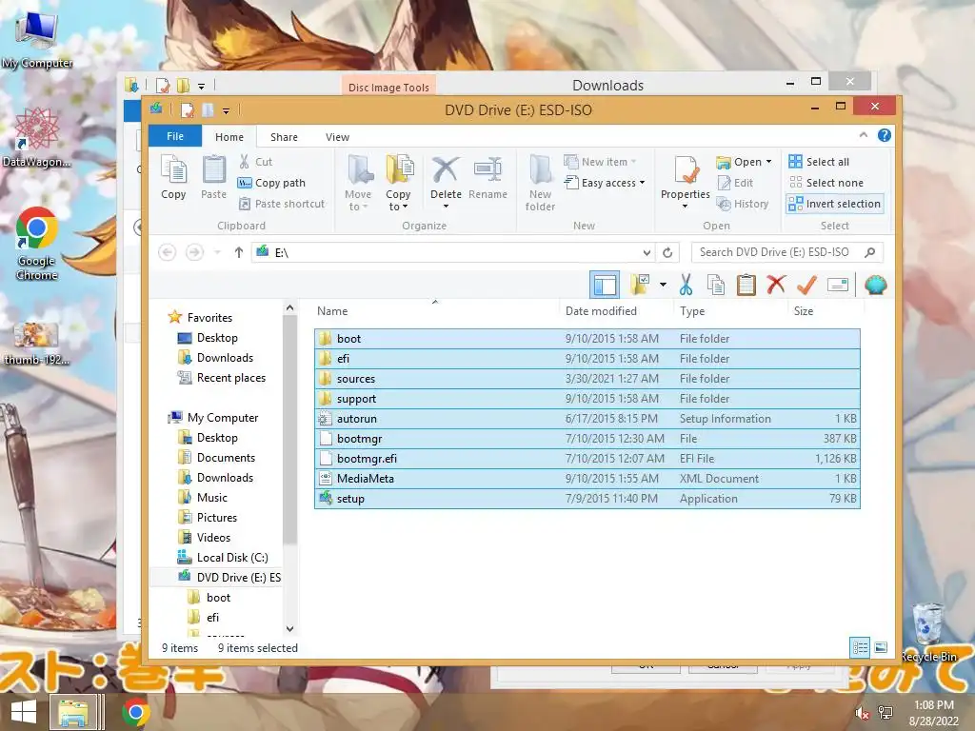The width and height of the screenshot is (975, 731).
Task: Click the Back navigation arrow
Action: (168, 252)
